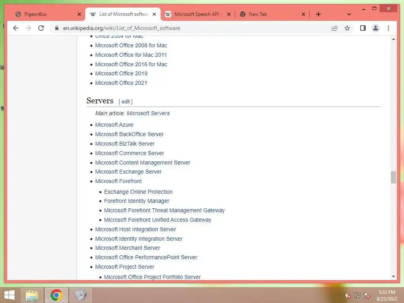
Task: Open Microsoft Content Management Server link
Action: pyautogui.click(x=143, y=163)
